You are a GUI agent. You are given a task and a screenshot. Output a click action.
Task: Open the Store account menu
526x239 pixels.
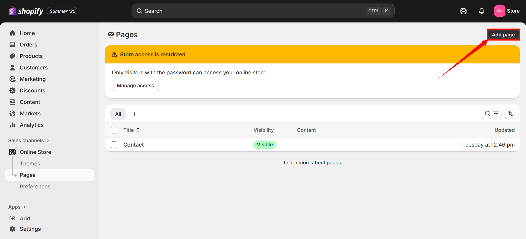[x=507, y=11]
